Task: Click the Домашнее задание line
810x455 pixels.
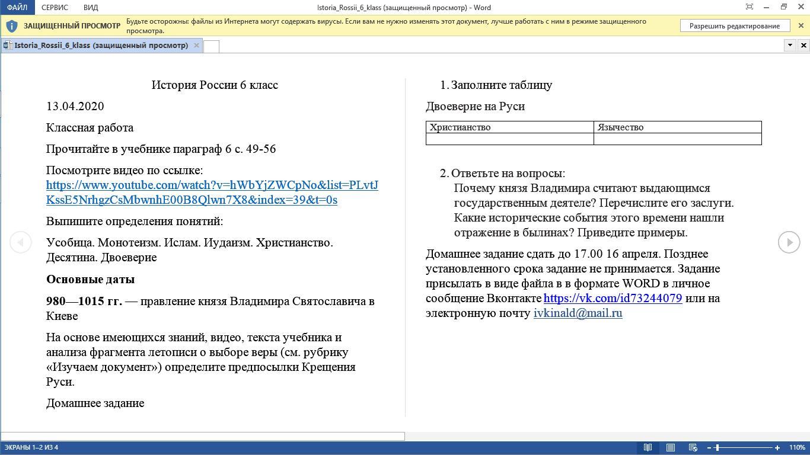Action: (95, 403)
